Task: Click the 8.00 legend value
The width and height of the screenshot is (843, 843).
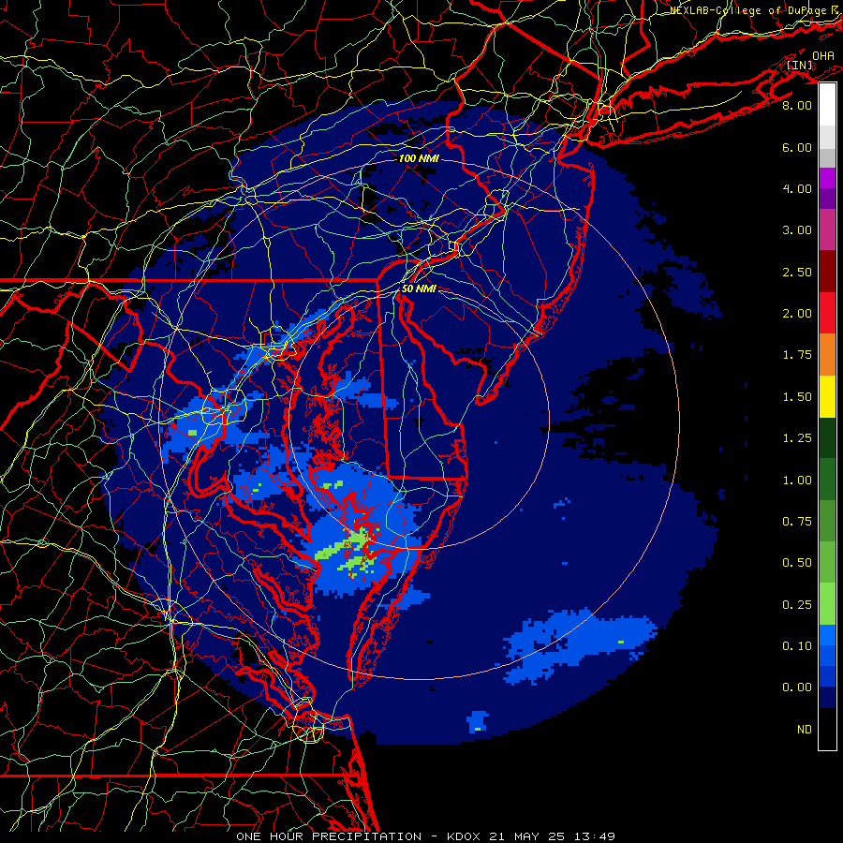Action: (797, 105)
